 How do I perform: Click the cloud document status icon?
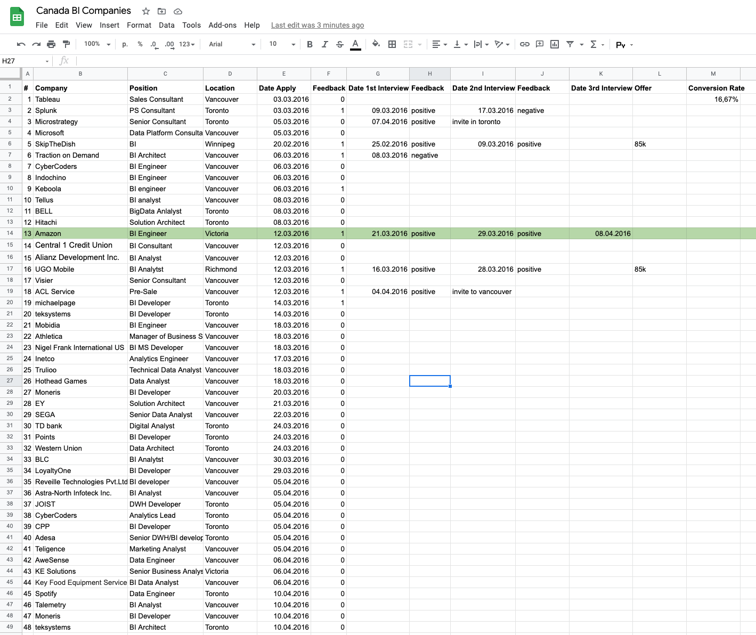pos(178,11)
